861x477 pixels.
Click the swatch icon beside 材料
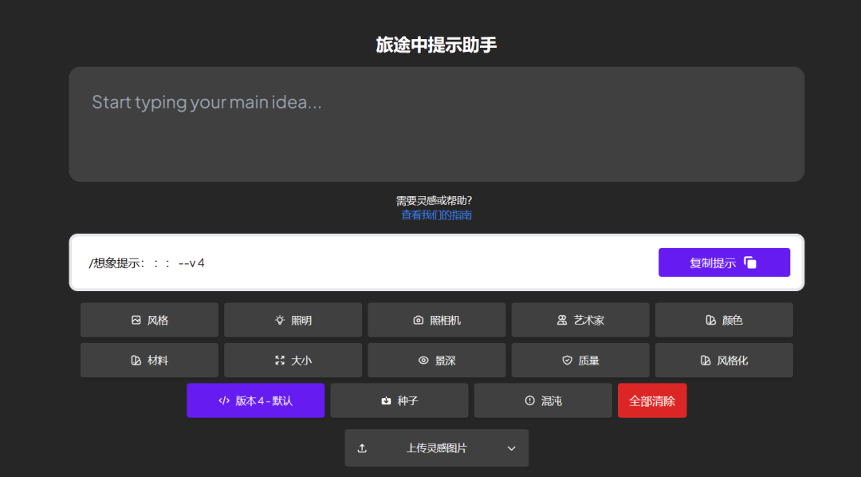[136, 360]
